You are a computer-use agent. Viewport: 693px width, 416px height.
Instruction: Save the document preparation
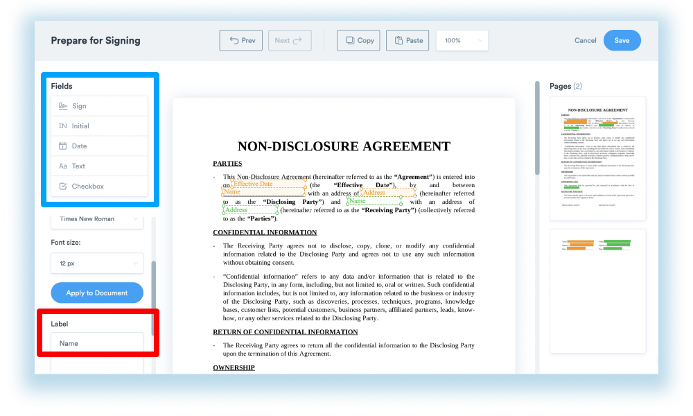[x=622, y=40]
